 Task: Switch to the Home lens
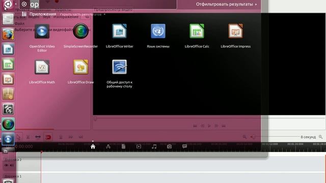coord(93,146)
